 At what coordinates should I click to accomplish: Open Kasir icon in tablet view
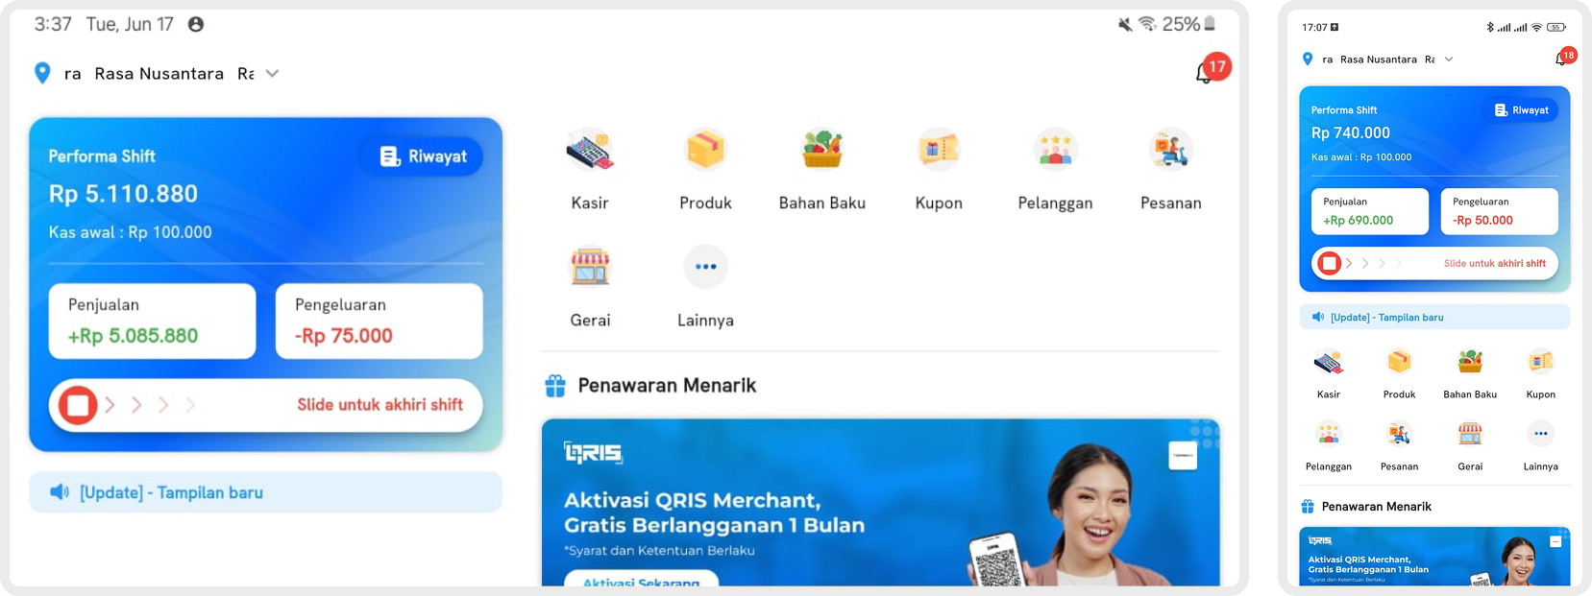point(590,150)
